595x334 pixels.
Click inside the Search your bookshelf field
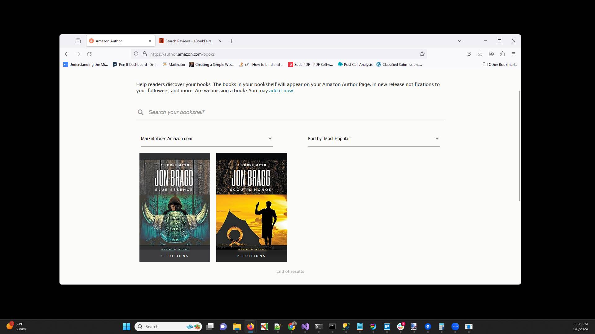tap(217, 112)
